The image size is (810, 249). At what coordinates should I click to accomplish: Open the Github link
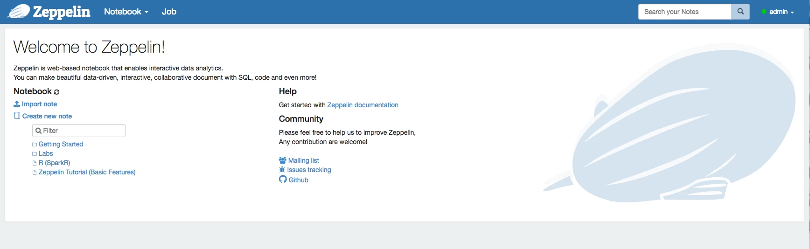pos(298,180)
